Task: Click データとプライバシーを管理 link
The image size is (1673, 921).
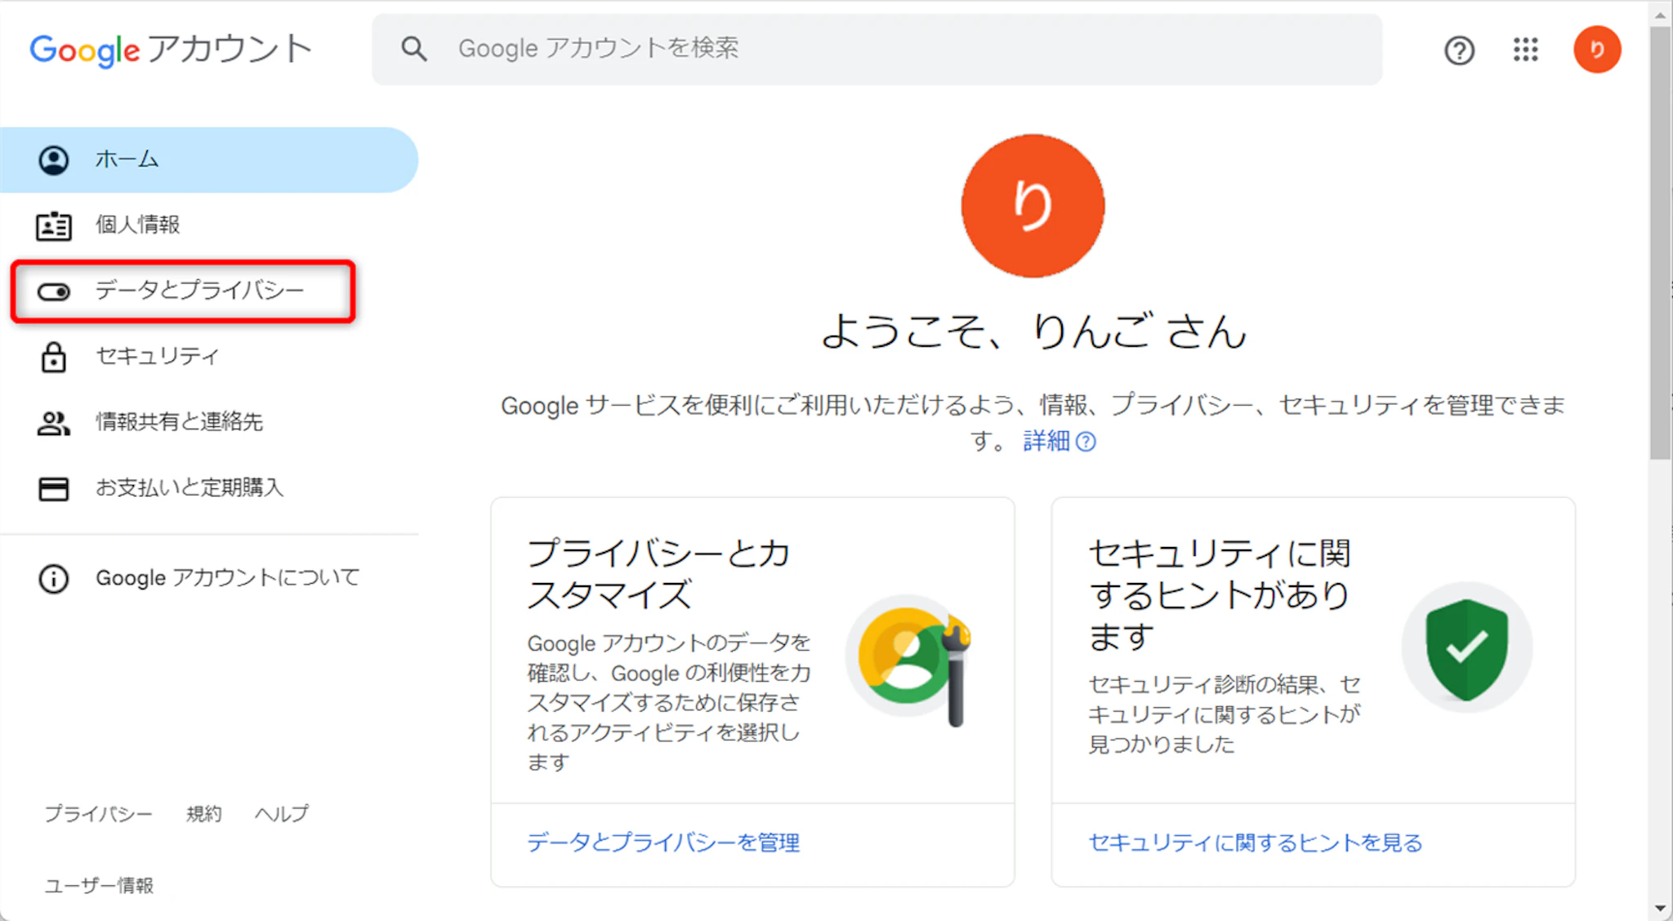Action: tap(663, 843)
